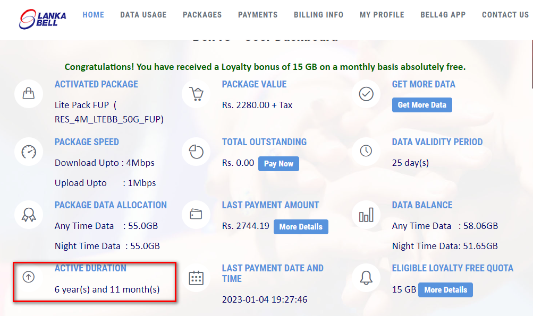This screenshot has height=318, width=533.
Task: Click Night Time Data : 55.0GB allocation
Action: pos(107,246)
